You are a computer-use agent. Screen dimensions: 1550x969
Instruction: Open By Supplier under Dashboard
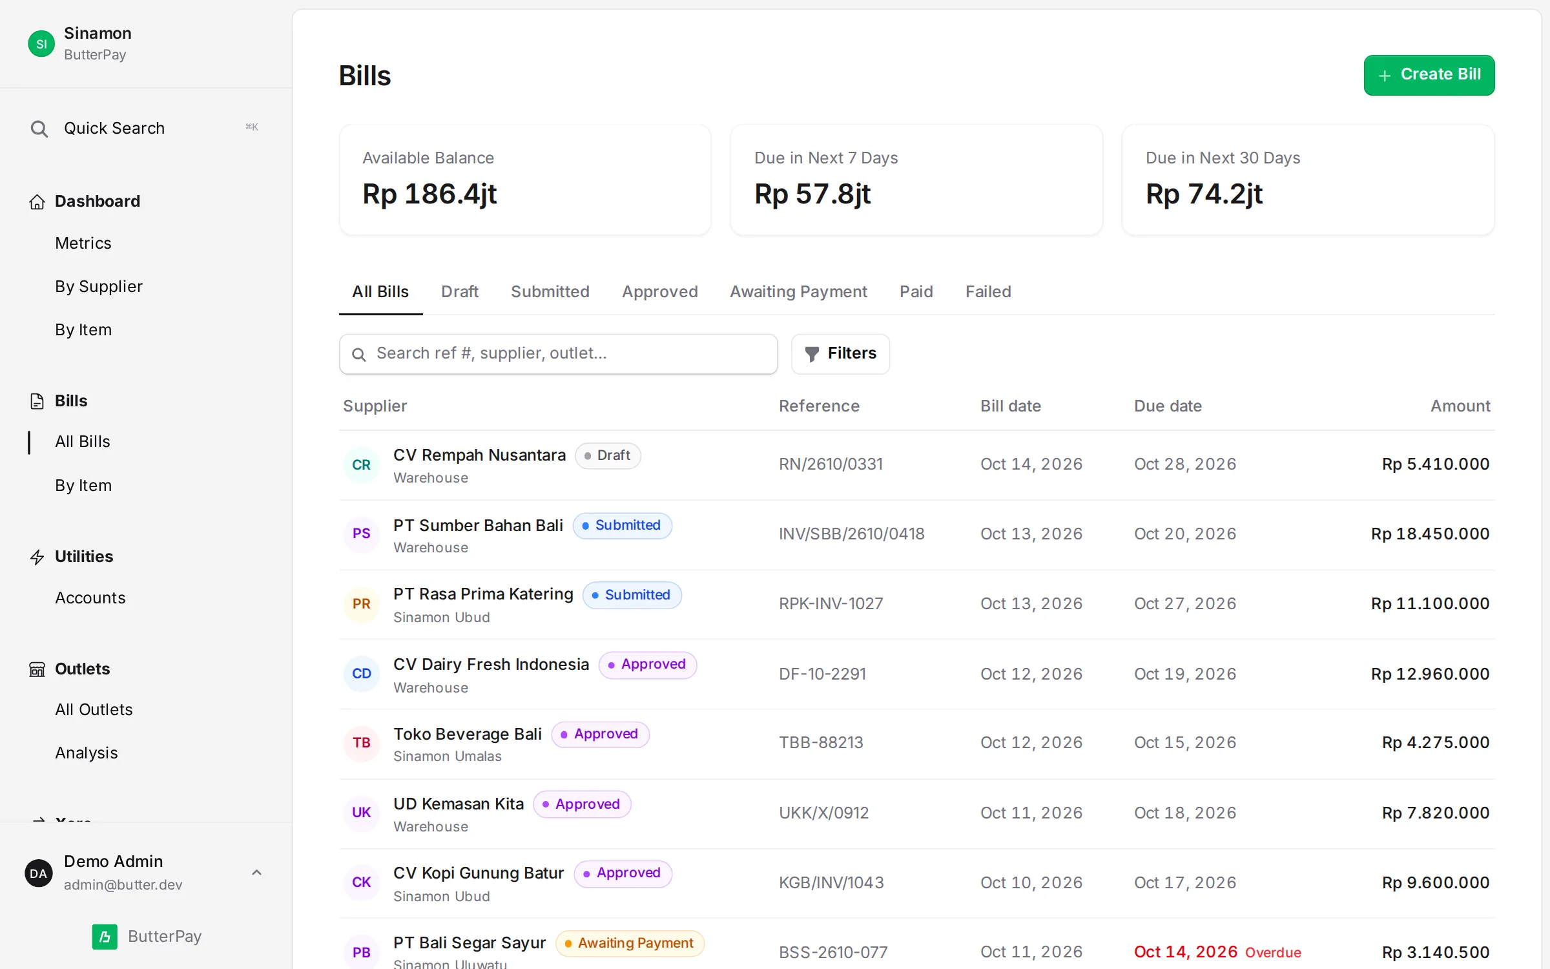pos(99,287)
